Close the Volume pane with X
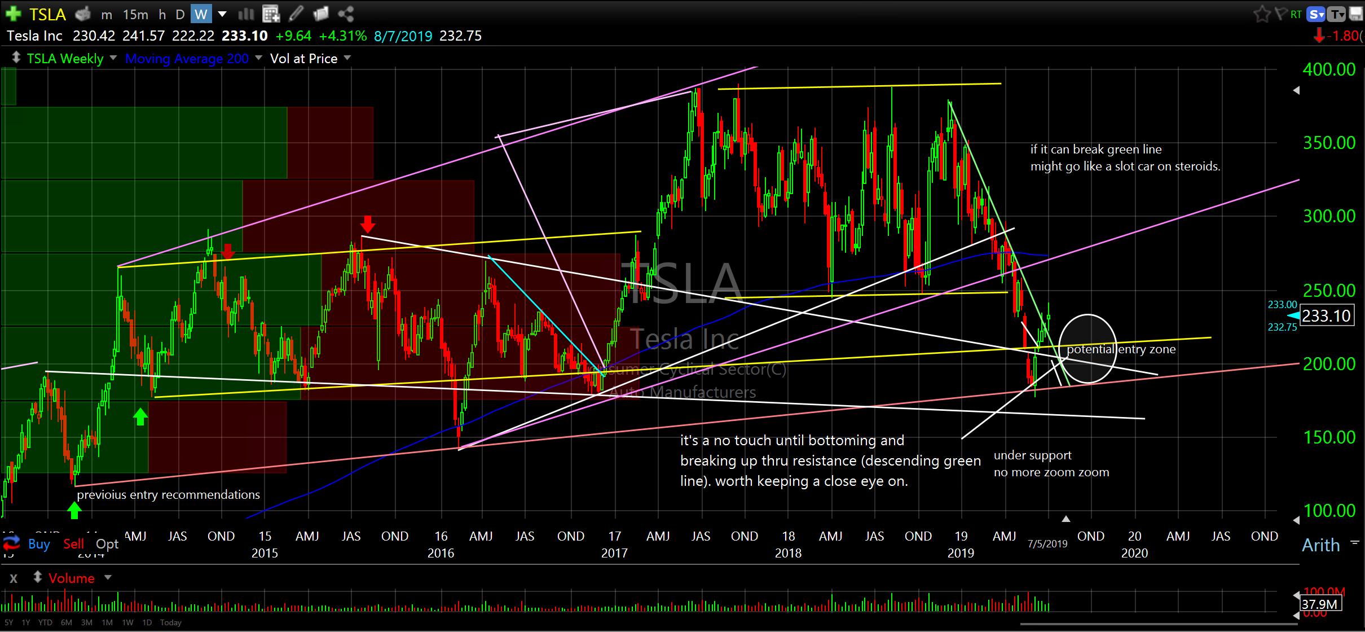 (14, 578)
